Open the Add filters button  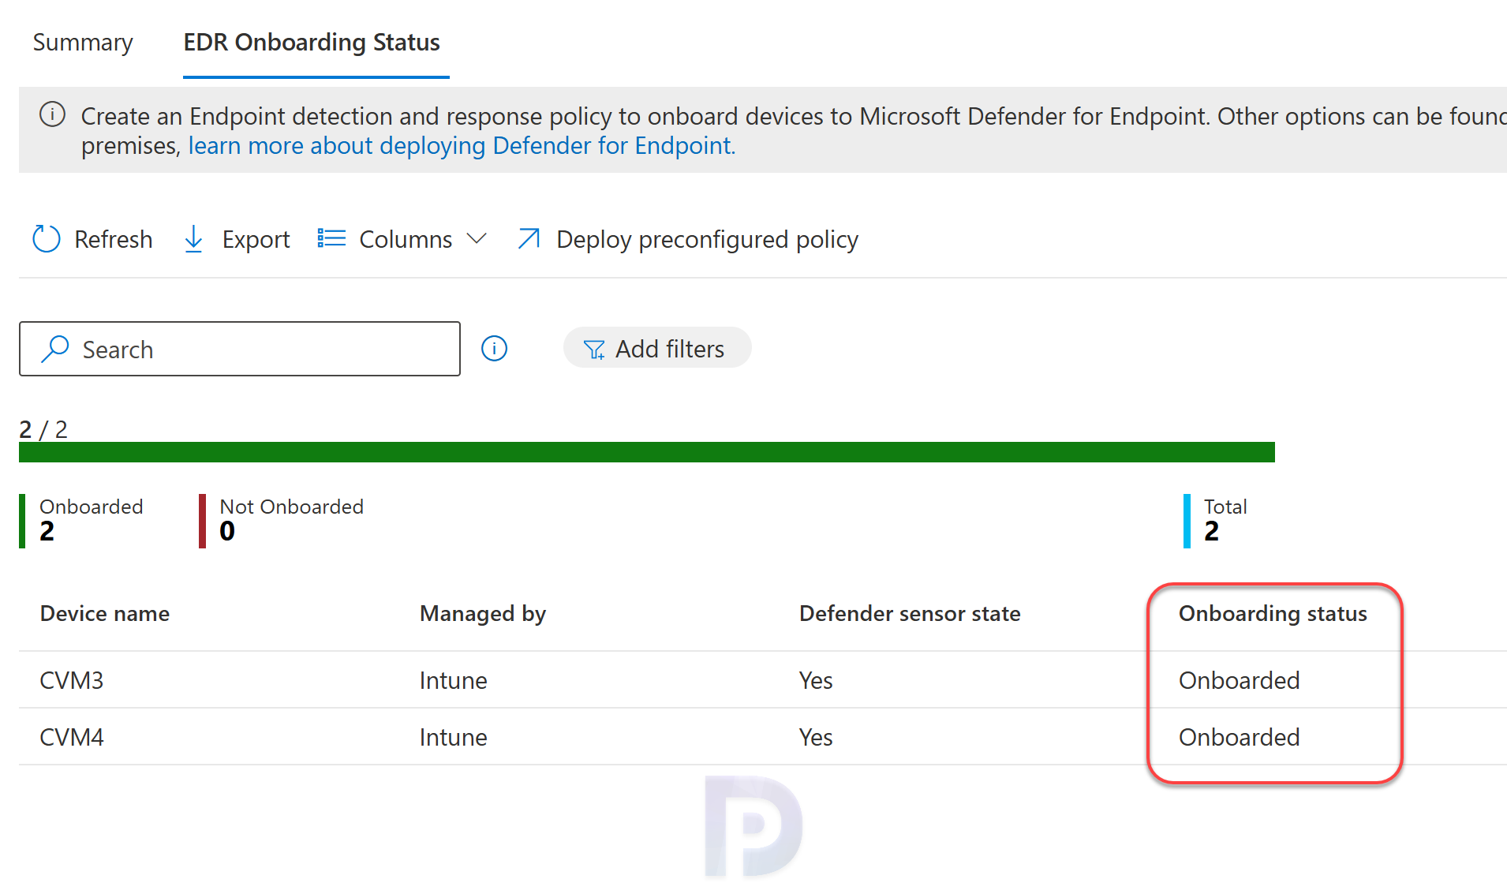[657, 348]
